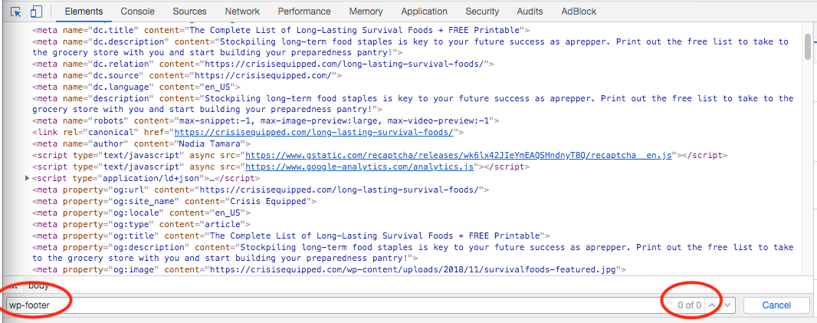Switch to the Elements tab
This screenshot has height=323, width=817.
[84, 12]
